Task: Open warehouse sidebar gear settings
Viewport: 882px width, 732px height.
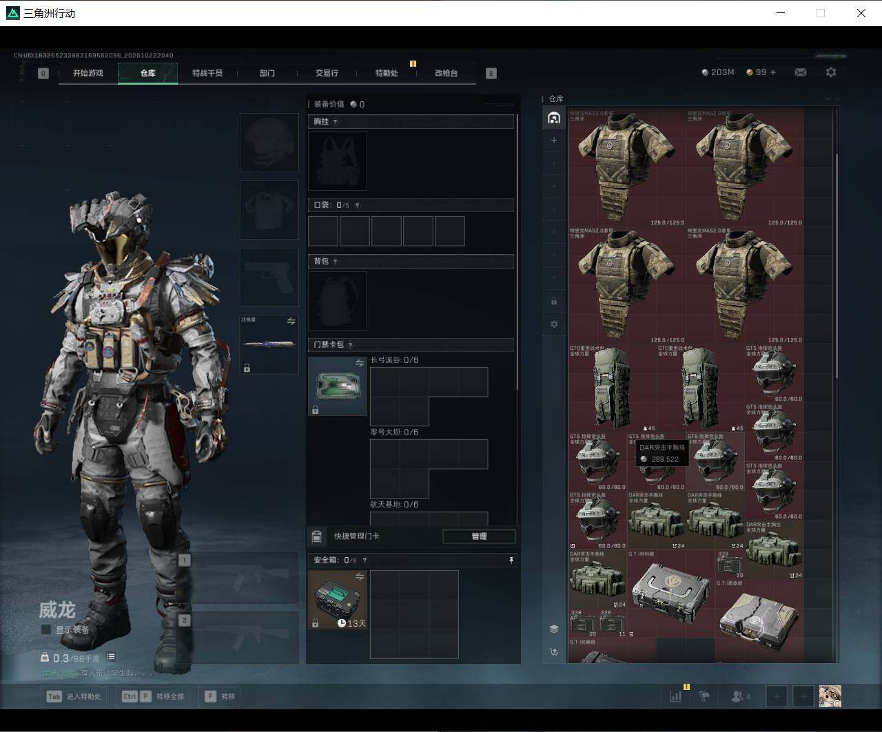Action: (x=554, y=324)
